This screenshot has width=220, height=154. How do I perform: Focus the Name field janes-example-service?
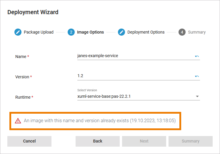point(134,56)
